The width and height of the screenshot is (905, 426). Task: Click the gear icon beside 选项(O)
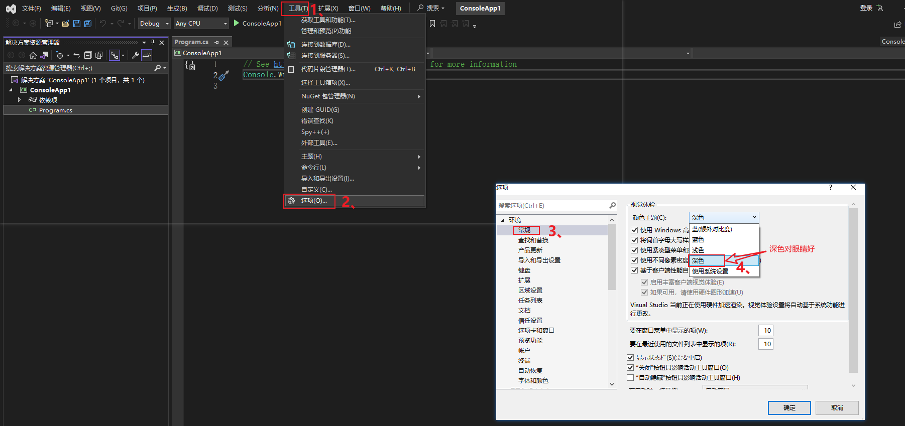coord(291,201)
